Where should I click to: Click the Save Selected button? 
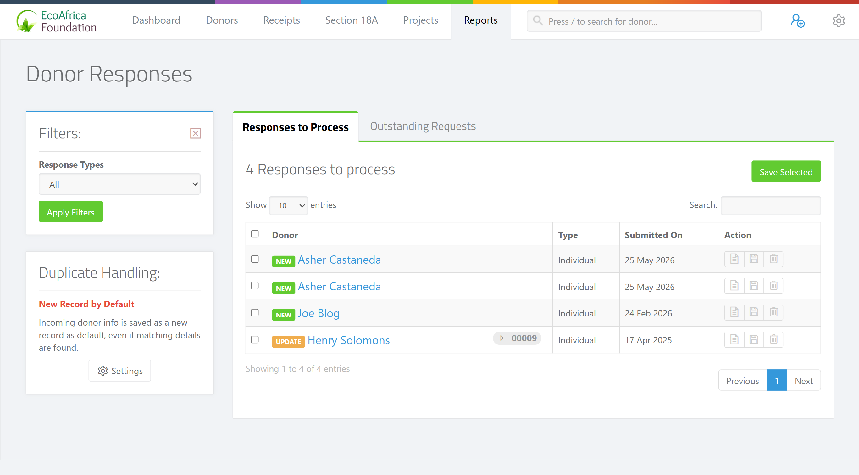tap(786, 171)
